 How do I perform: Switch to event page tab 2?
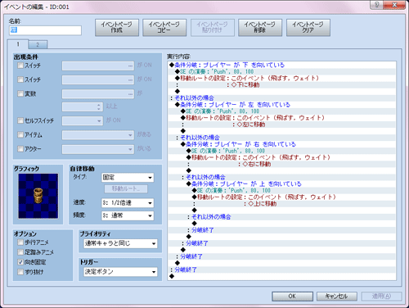(x=38, y=44)
